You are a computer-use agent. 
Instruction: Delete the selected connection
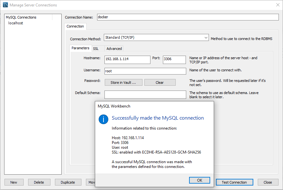[x=39, y=182]
